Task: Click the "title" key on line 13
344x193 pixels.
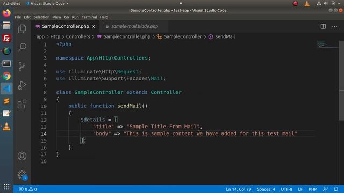Action: click(103, 127)
